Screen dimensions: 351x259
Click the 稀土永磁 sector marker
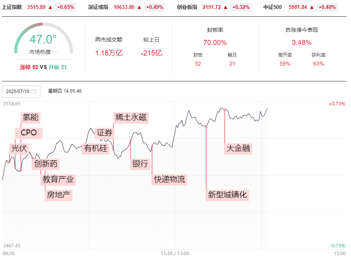click(131, 117)
